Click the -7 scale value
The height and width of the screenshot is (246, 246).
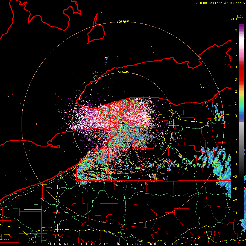[x=235, y=201]
